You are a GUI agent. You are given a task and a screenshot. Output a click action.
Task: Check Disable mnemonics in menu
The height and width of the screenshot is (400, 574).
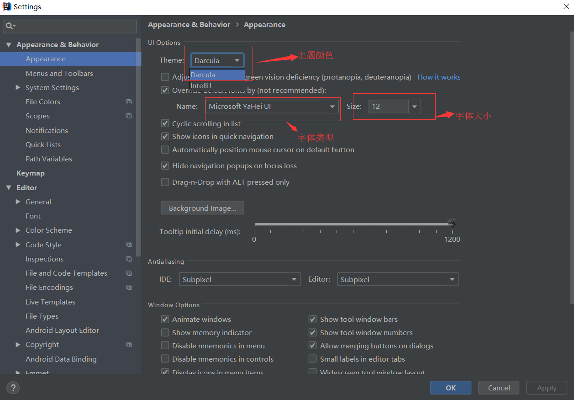[x=165, y=346]
